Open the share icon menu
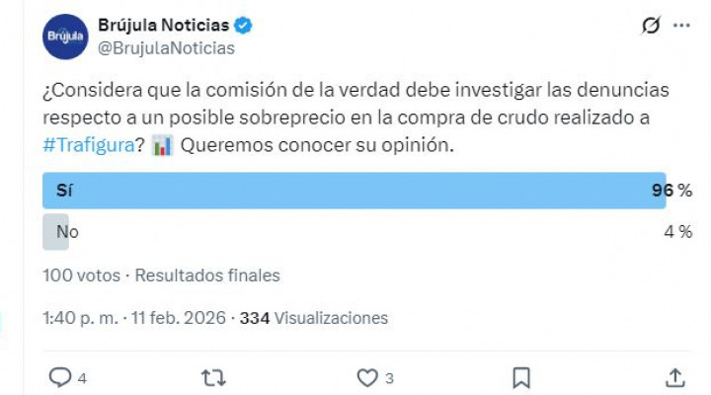Screen dimensions: 711x395 (x=675, y=376)
